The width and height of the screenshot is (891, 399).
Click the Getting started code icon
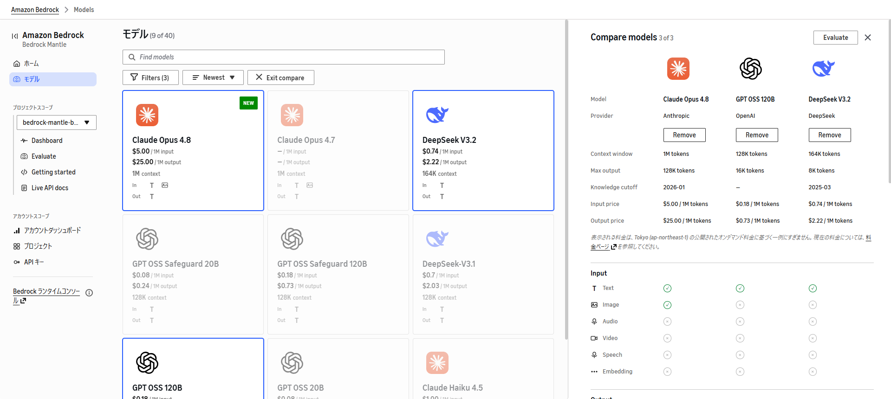pyautogui.click(x=24, y=172)
